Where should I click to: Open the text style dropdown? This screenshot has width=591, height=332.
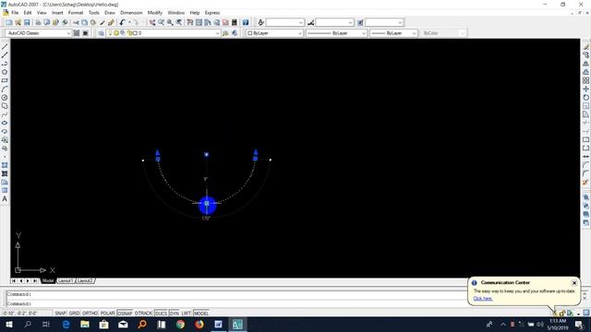[284, 22]
